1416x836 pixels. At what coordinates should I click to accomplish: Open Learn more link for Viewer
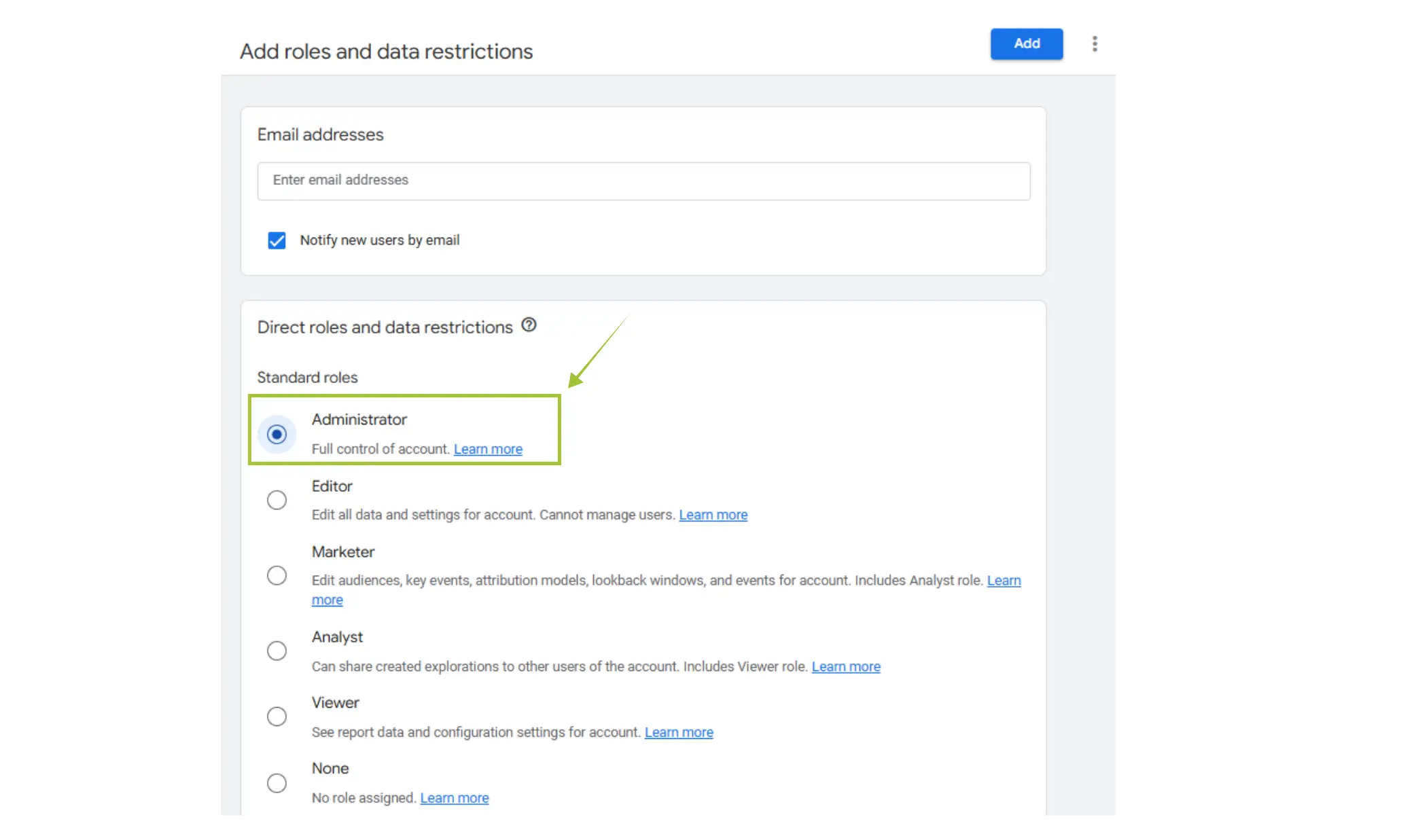(x=678, y=732)
